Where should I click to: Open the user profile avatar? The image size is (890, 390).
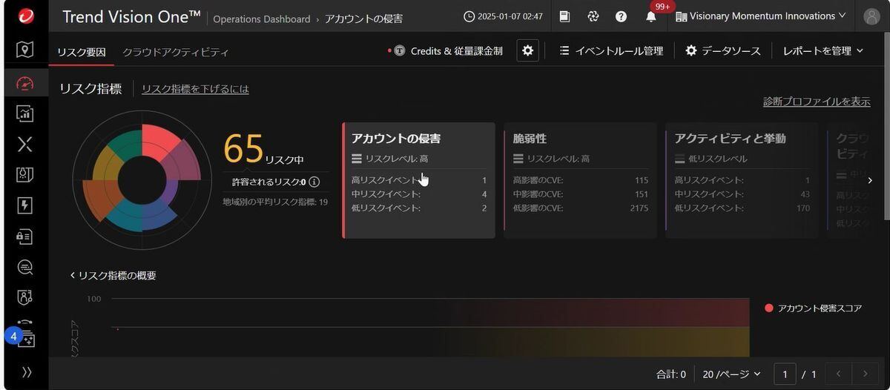(x=872, y=16)
